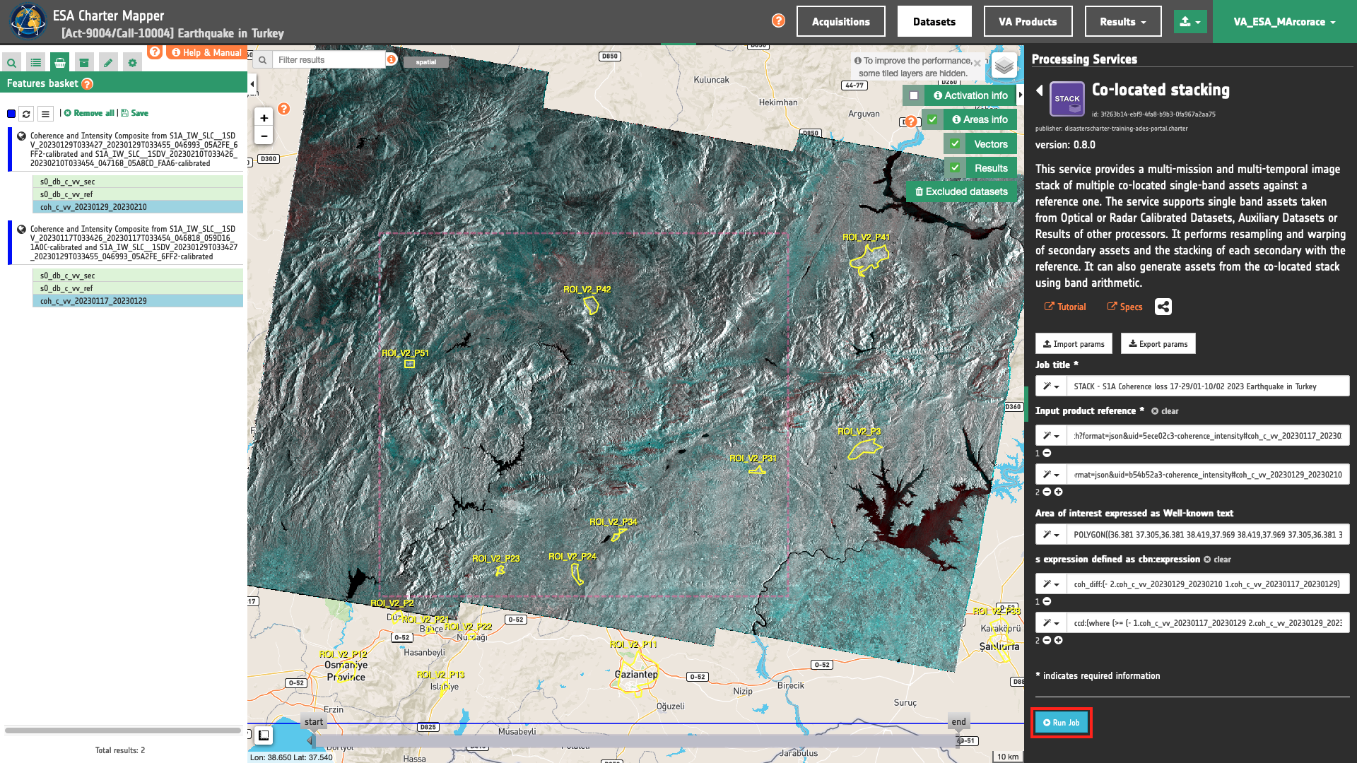Open the Job title field wand dropdown
The width and height of the screenshot is (1357, 763).
(1050, 386)
